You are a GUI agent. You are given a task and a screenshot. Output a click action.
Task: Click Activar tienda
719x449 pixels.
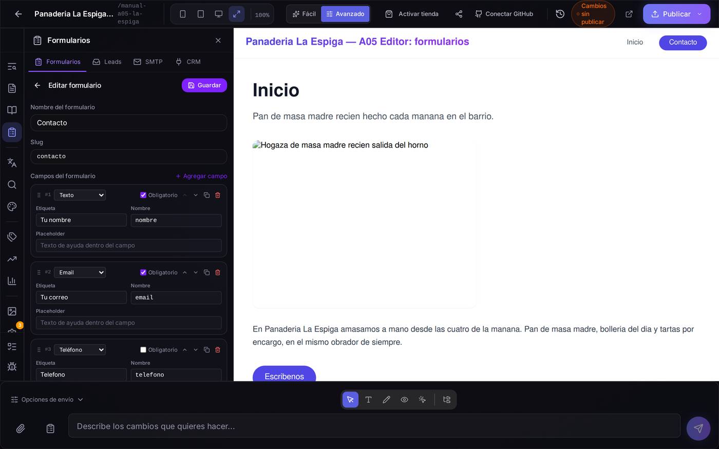pos(412,14)
